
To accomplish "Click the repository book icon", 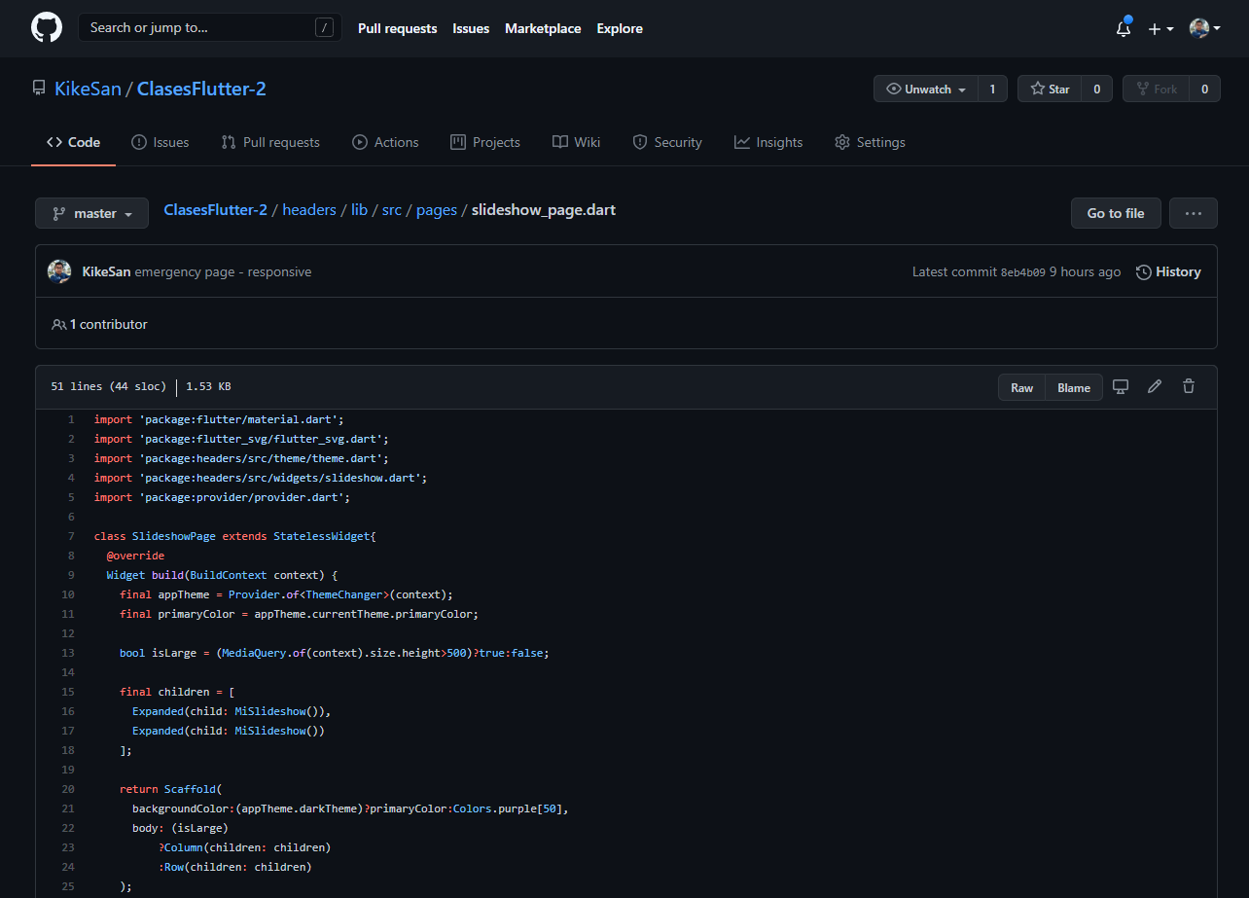I will [x=38, y=88].
